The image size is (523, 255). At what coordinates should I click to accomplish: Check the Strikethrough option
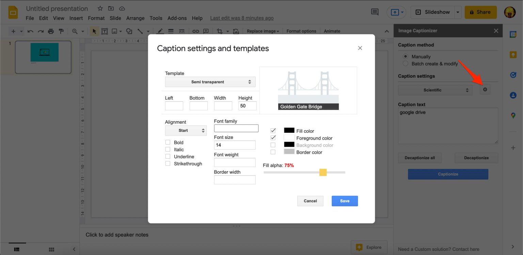(x=168, y=163)
